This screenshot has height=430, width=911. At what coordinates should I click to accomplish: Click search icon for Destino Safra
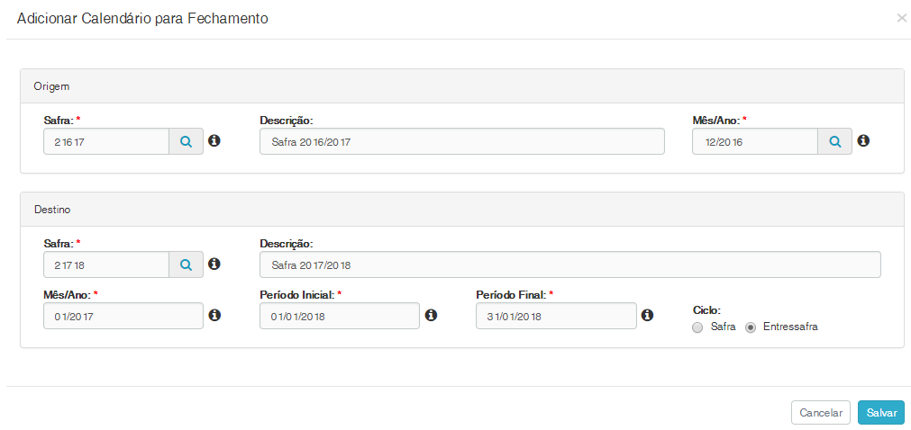click(186, 264)
